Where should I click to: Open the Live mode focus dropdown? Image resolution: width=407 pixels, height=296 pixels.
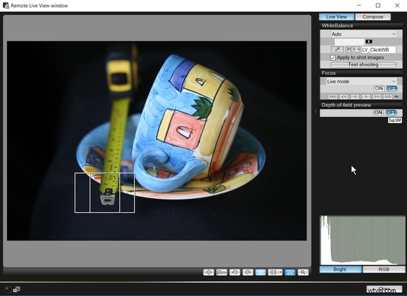coord(361,82)
